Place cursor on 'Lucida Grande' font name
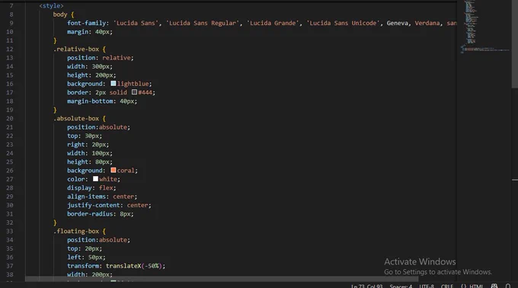Viewport: 518px width, 288px height. [273, 23]
